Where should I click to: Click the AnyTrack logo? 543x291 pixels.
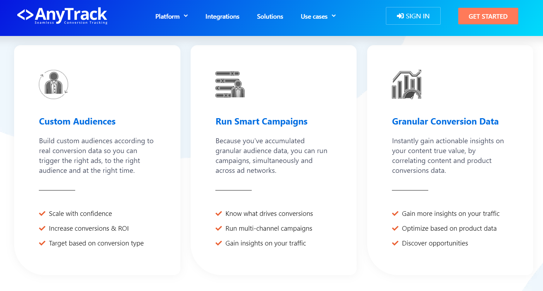pyautogui.click(x=62, y=16)
